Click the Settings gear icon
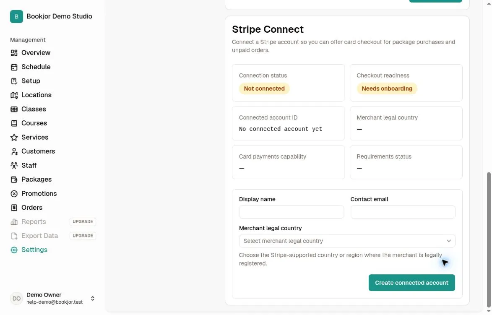 click(14, 250)
